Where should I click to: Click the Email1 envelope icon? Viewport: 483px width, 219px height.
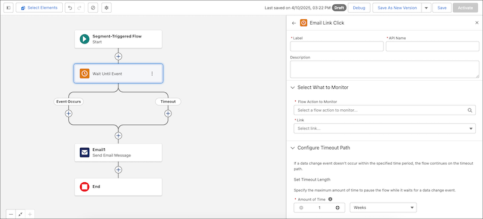coord(85,153)
